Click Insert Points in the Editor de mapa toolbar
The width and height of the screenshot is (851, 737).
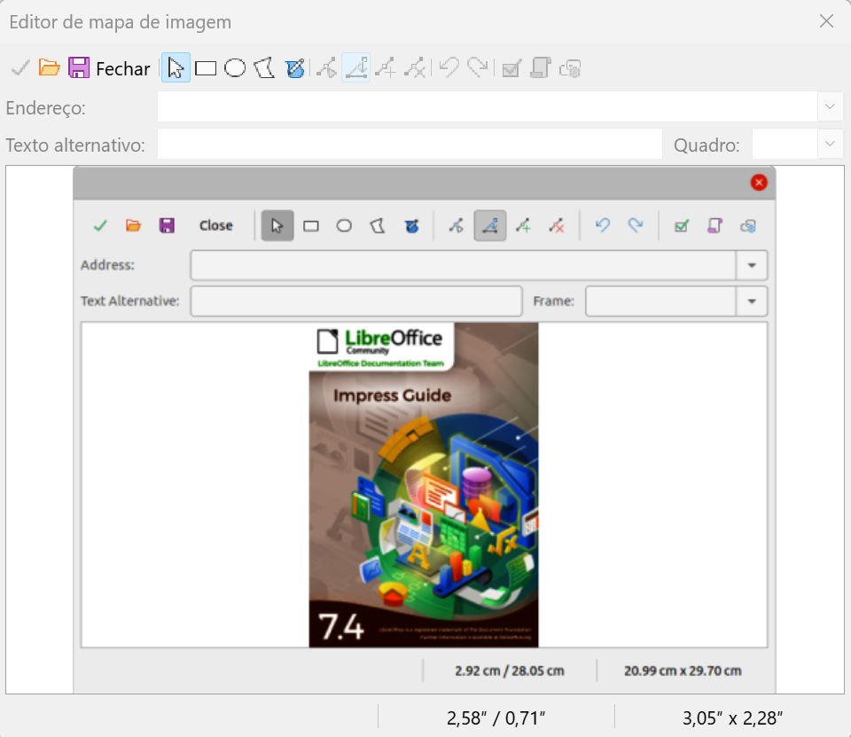[386, 68]
